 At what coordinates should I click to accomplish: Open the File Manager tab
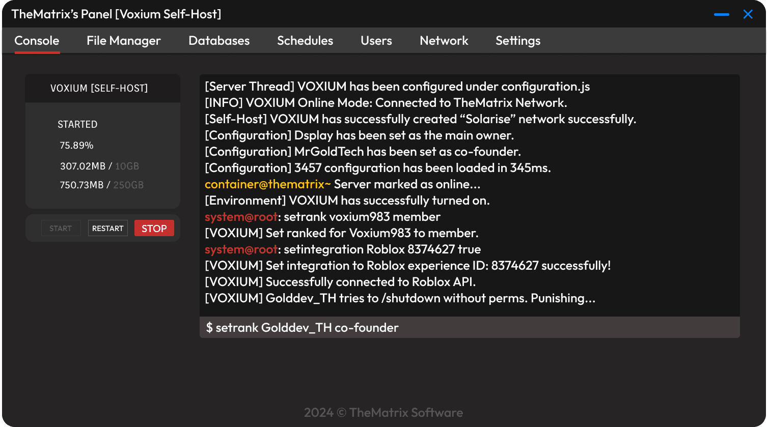point(123,40)
